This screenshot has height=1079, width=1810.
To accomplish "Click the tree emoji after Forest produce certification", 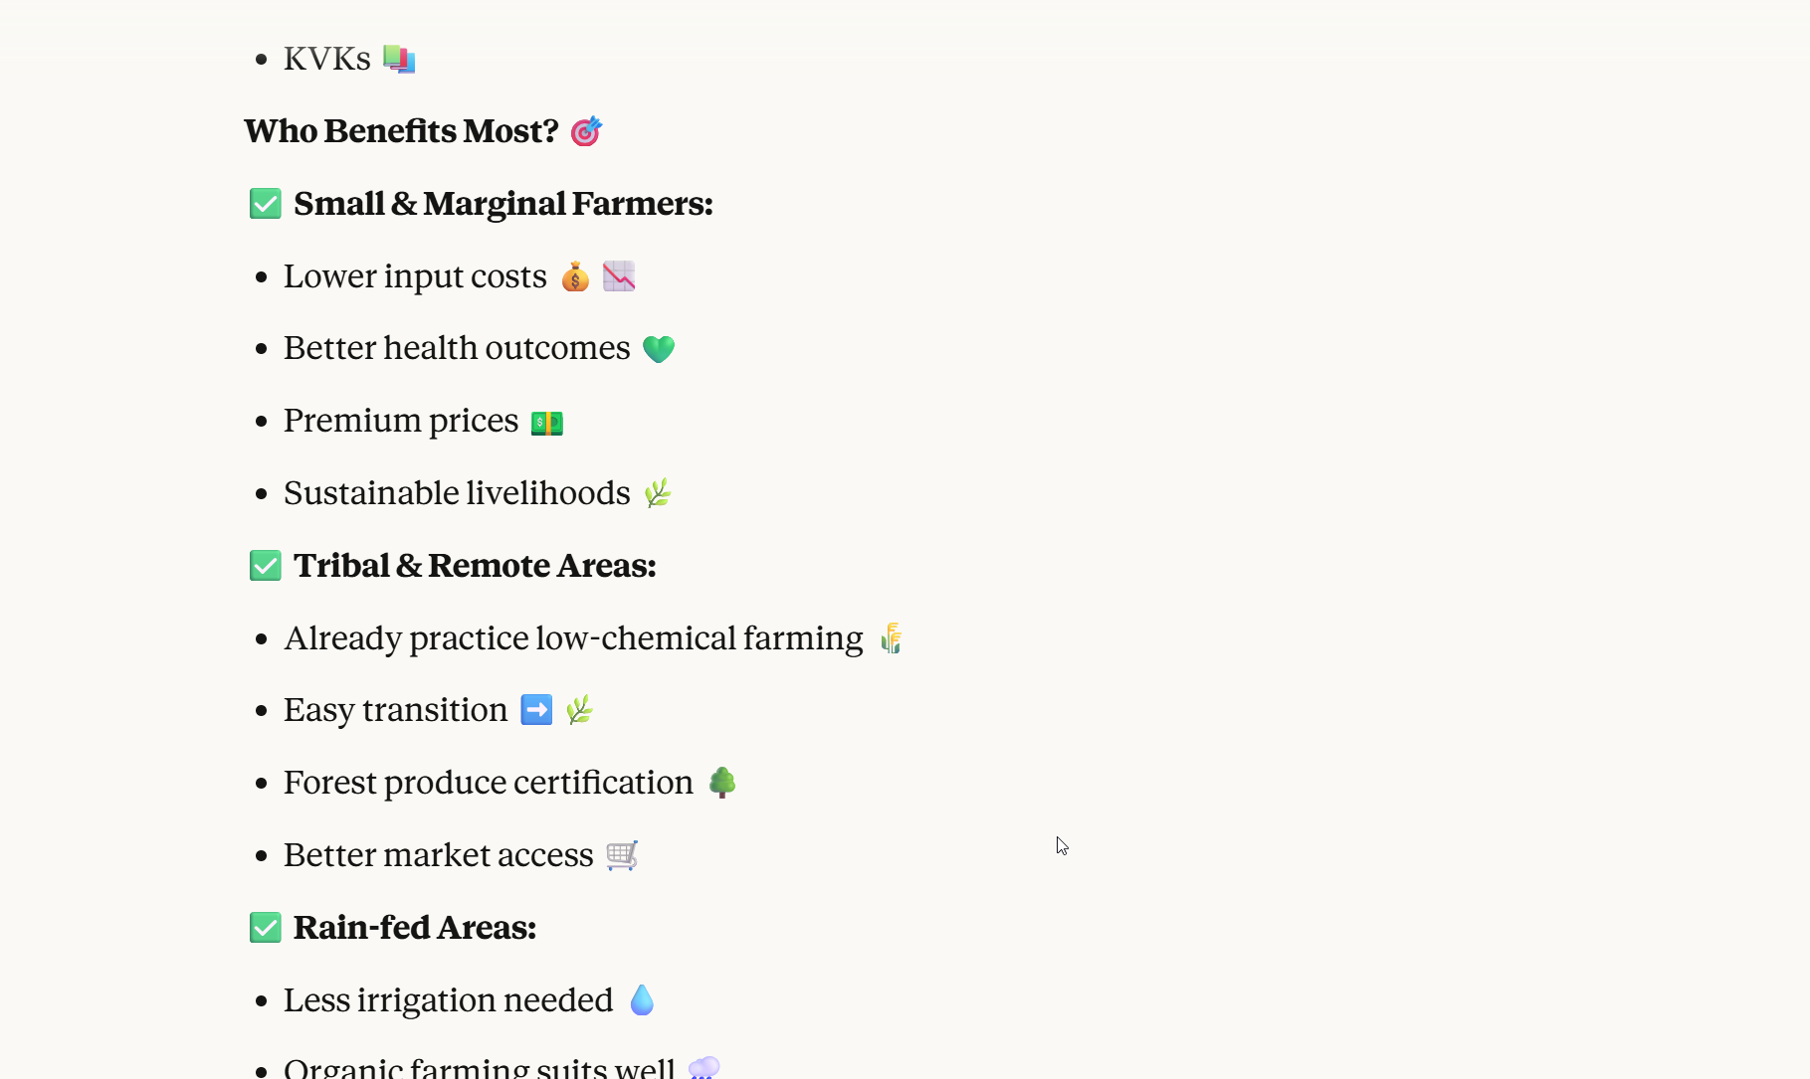I will tap(722, 783).
